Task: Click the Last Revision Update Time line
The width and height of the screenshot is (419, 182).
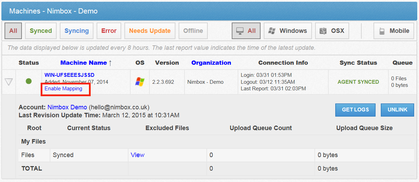Action: click(99, 115)
